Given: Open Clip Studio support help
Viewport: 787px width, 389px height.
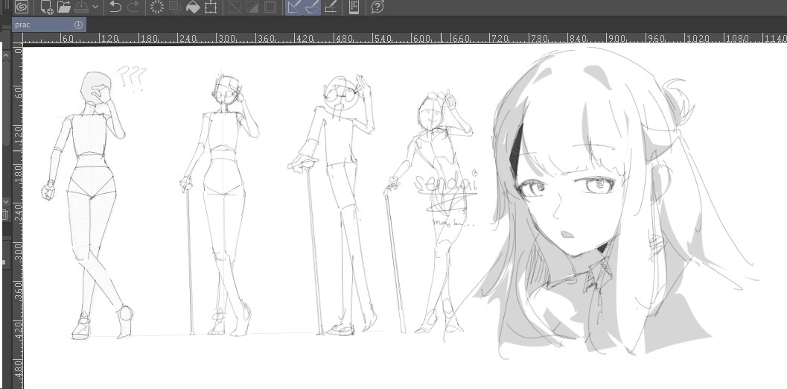Looking at the screenshot, I should click(377, 7).
